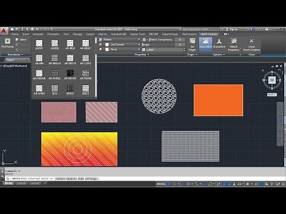Click the Sign In button
The width and height of the screenshot is (286, 214).
click(x=232, y=29)
